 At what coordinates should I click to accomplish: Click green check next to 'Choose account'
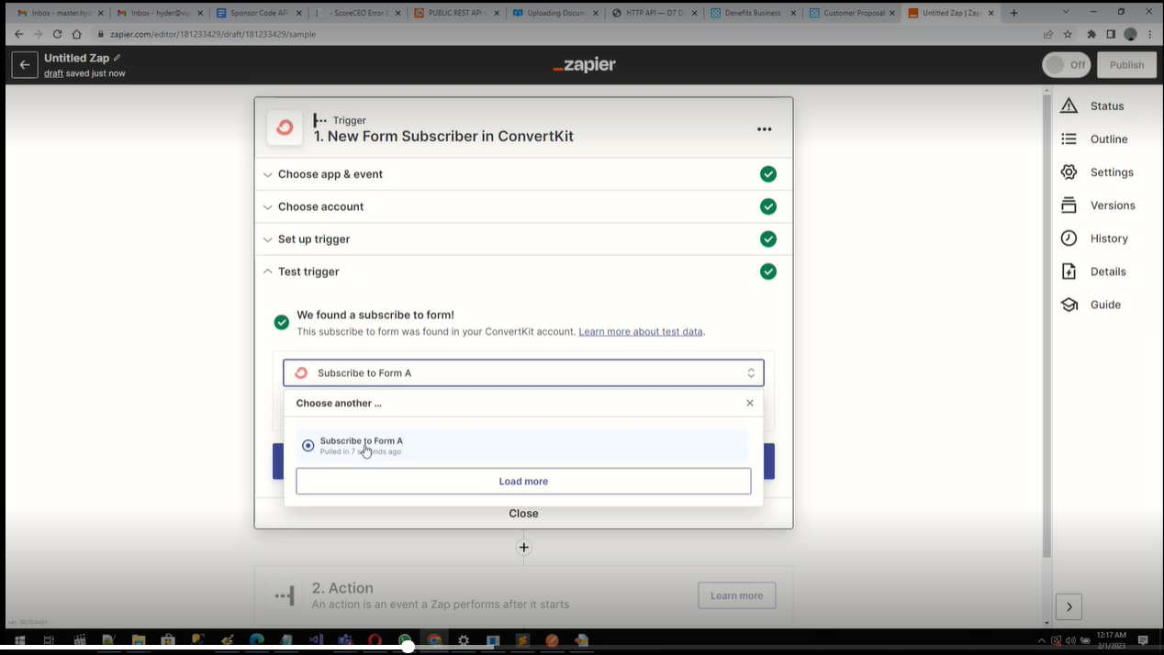pyautogui.click(x=768, y=206)
